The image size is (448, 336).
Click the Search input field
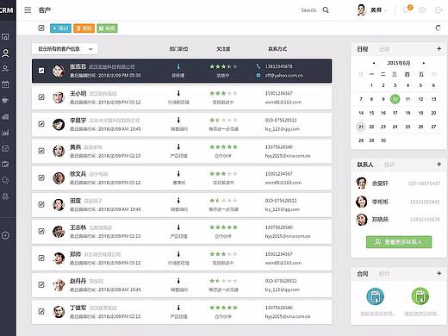(x=308, y=10)
